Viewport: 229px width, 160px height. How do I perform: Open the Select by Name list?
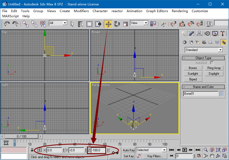[x=81, y=24]
